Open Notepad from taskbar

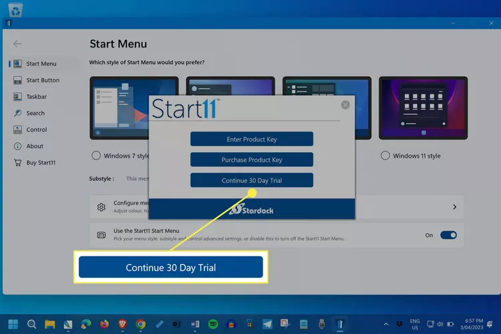coord(303,325)
